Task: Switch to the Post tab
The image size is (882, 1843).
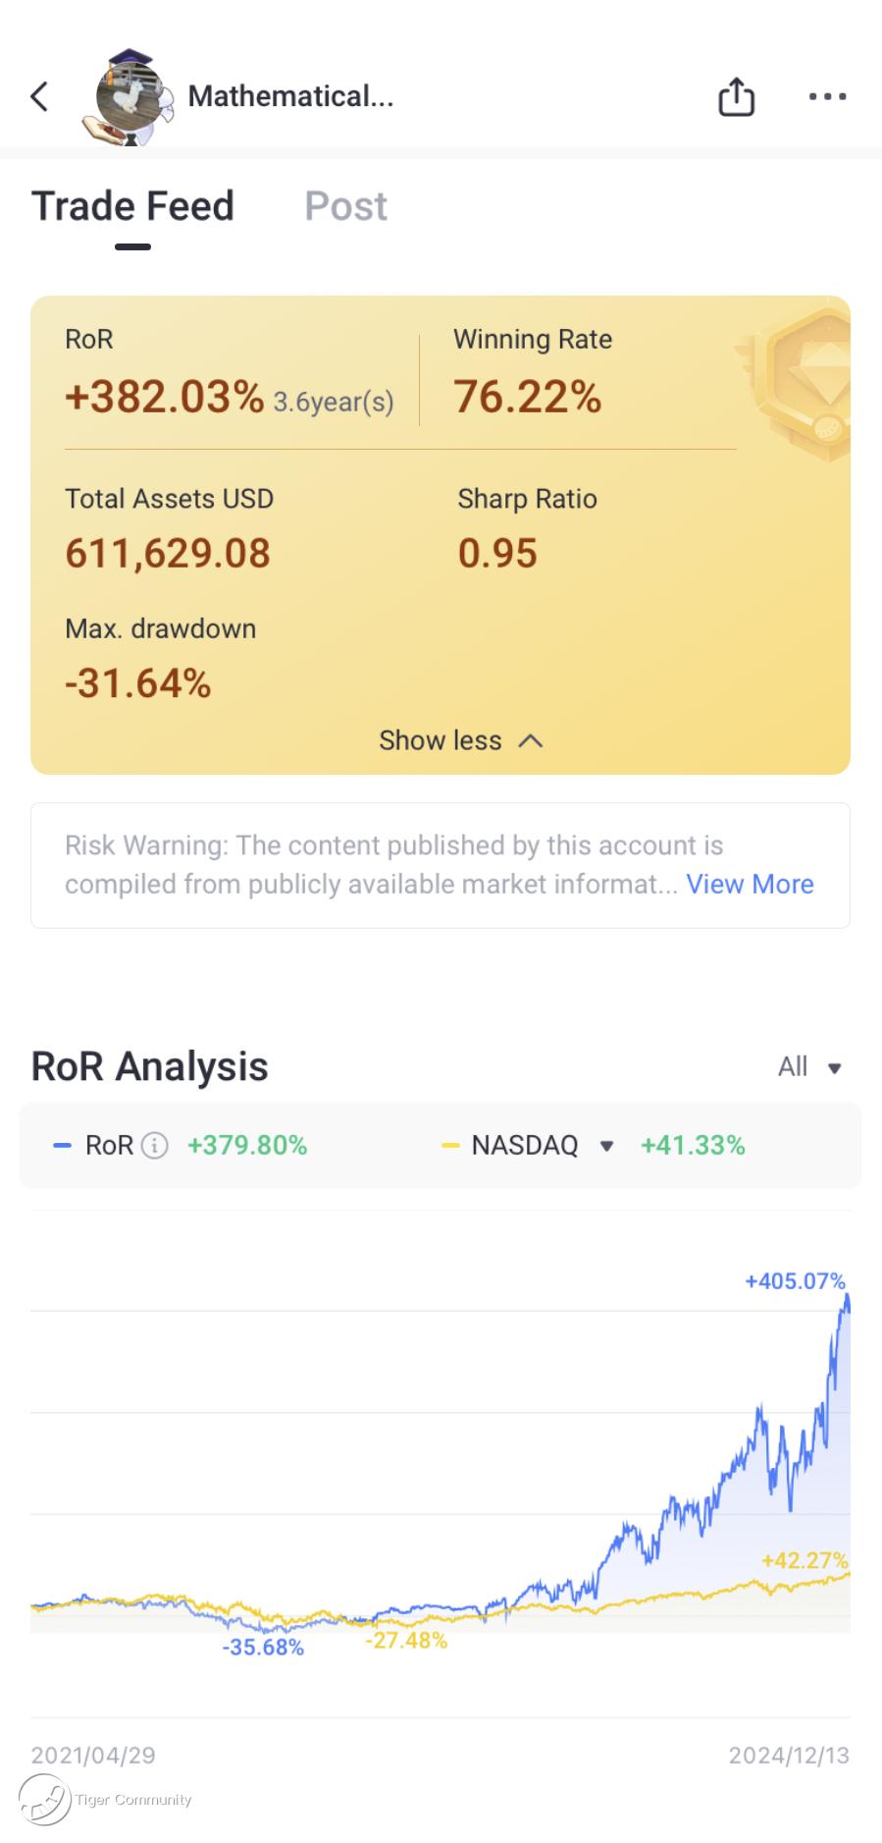Action: pos(345,206)
